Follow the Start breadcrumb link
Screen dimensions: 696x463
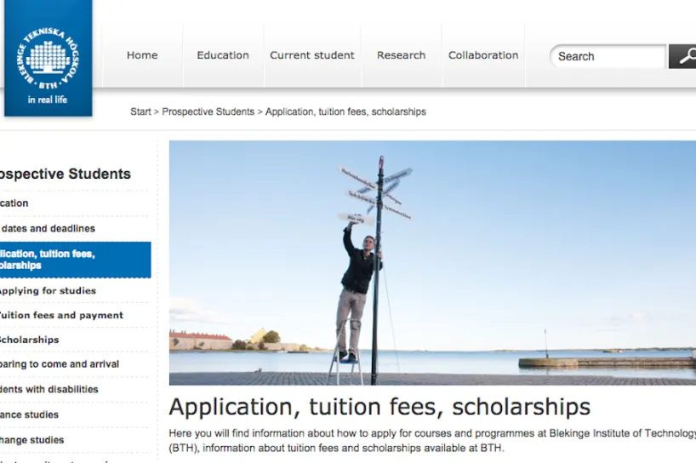coord(140,111)
